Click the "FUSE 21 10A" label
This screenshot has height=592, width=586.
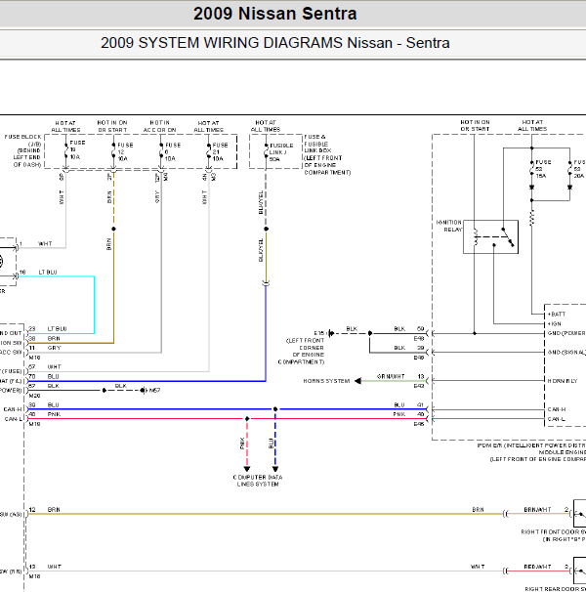pyautogui.click(x=220, y=151)
